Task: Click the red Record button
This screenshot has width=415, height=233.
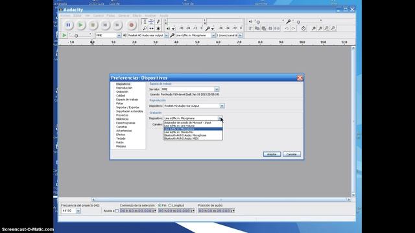Action: click(x=131, y=25)
